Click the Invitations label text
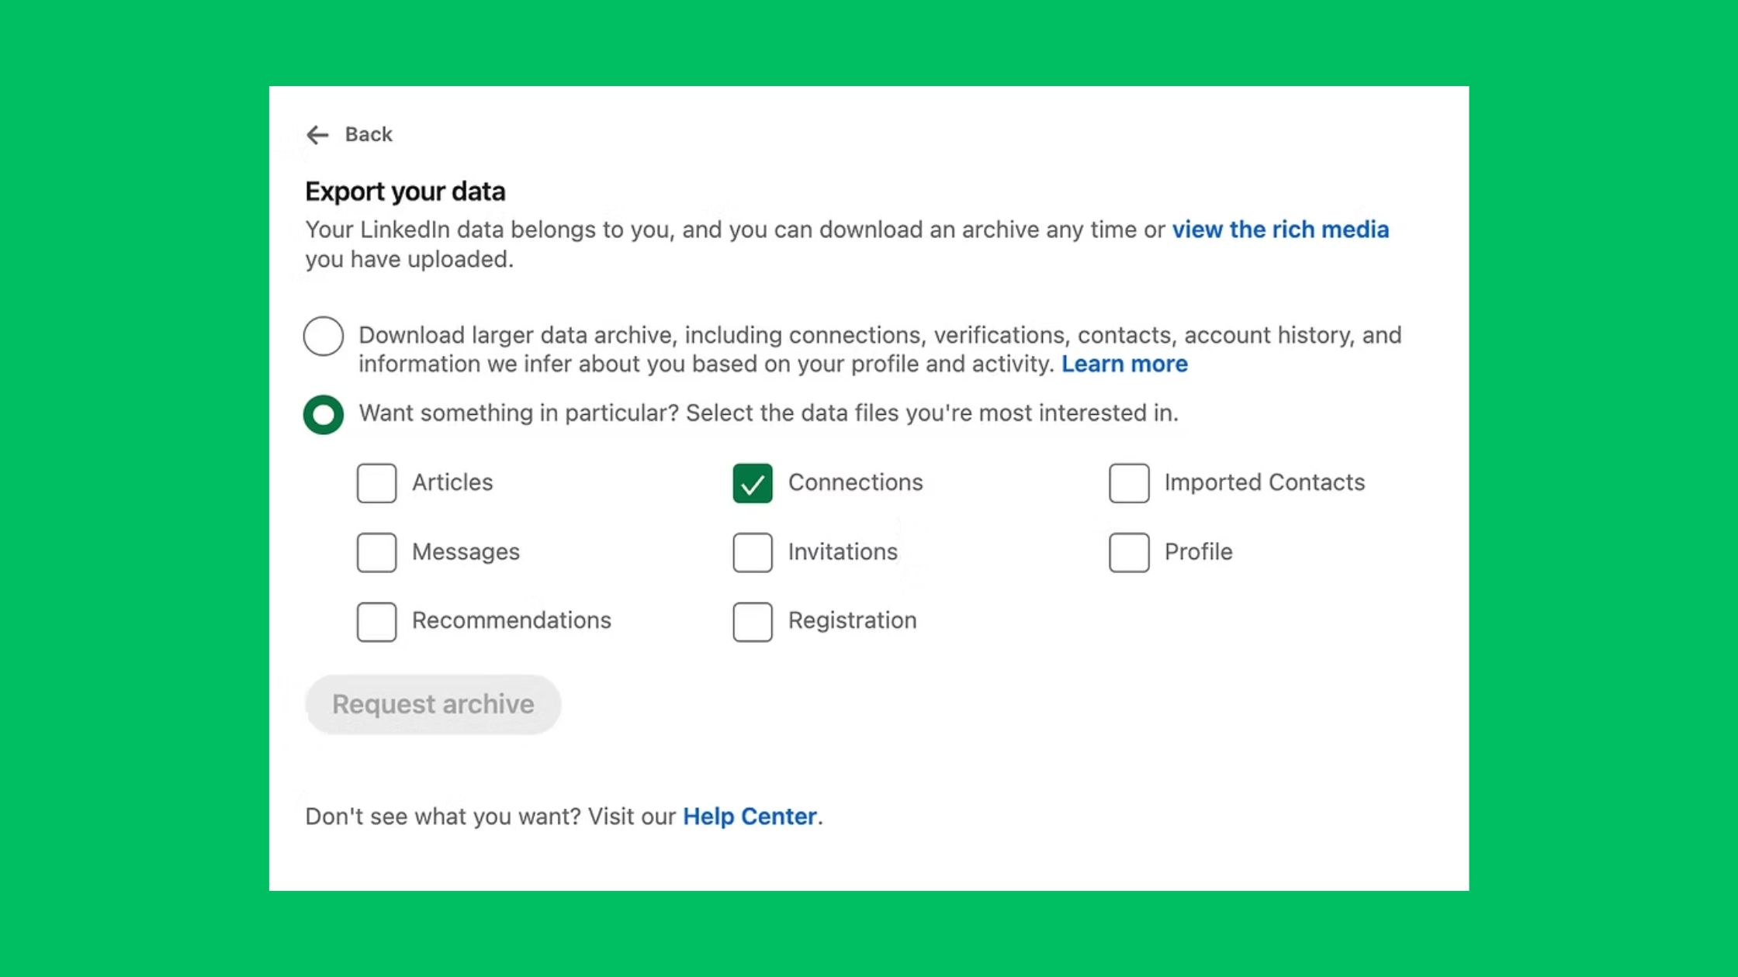 click(843, 552)
